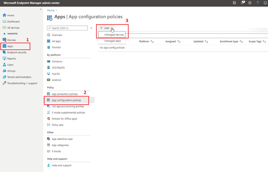Open directory and subscription filter icon
268x172 pixels.
pyautogui.click(x=234, y=3)
